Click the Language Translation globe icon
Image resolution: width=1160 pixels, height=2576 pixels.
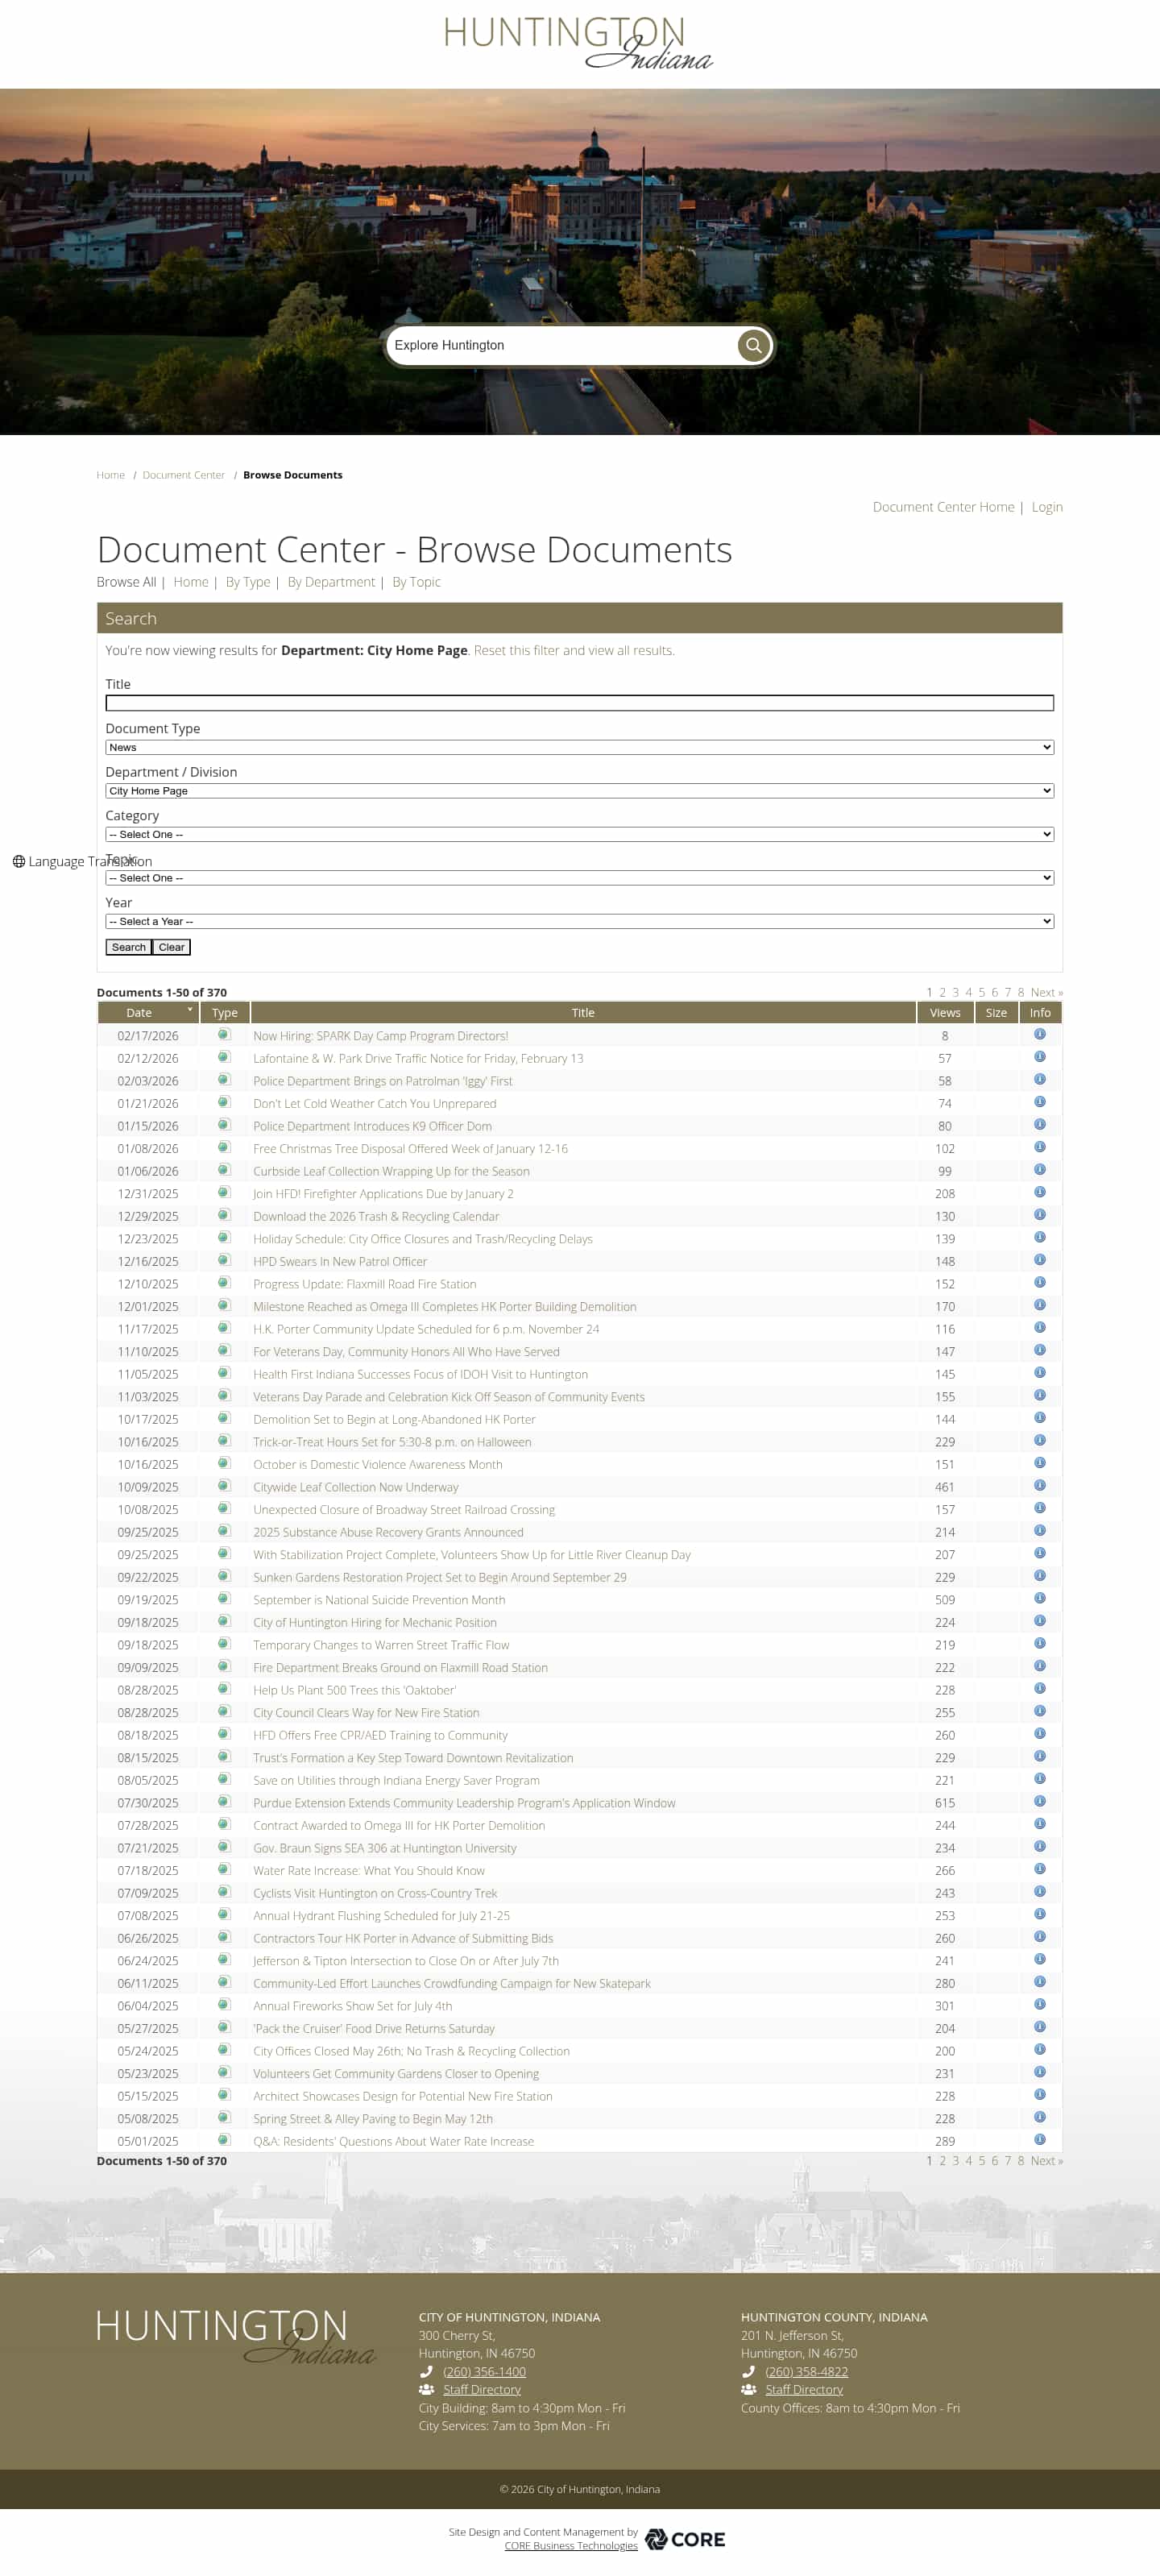pos(18,861)
